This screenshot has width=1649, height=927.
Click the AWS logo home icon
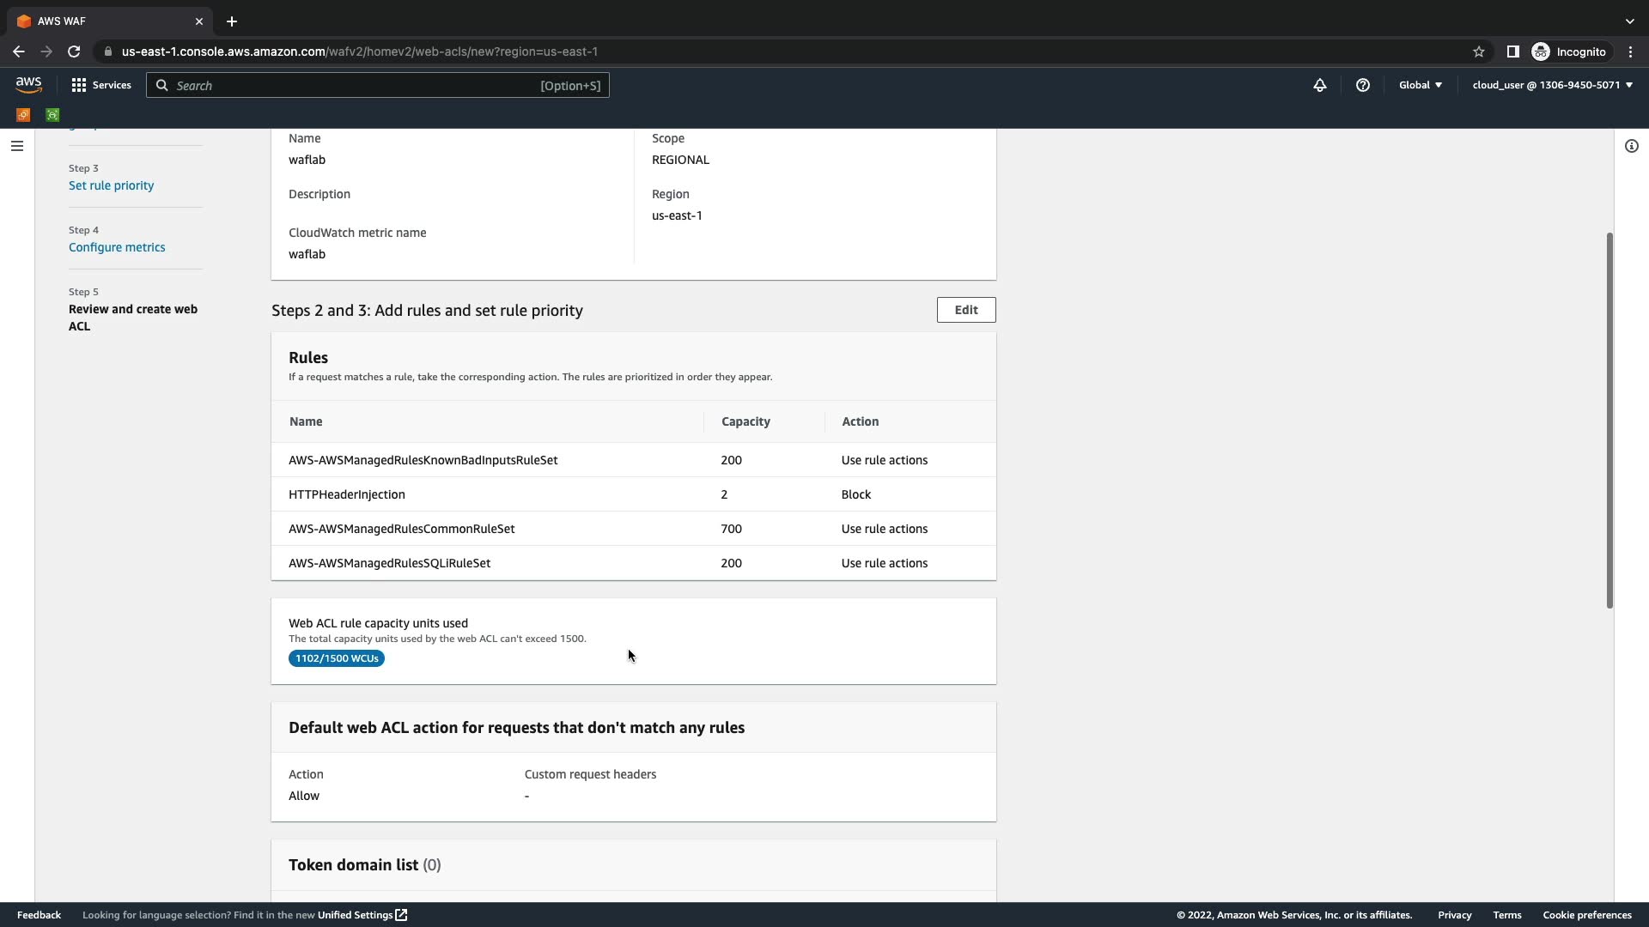[28, 84]
